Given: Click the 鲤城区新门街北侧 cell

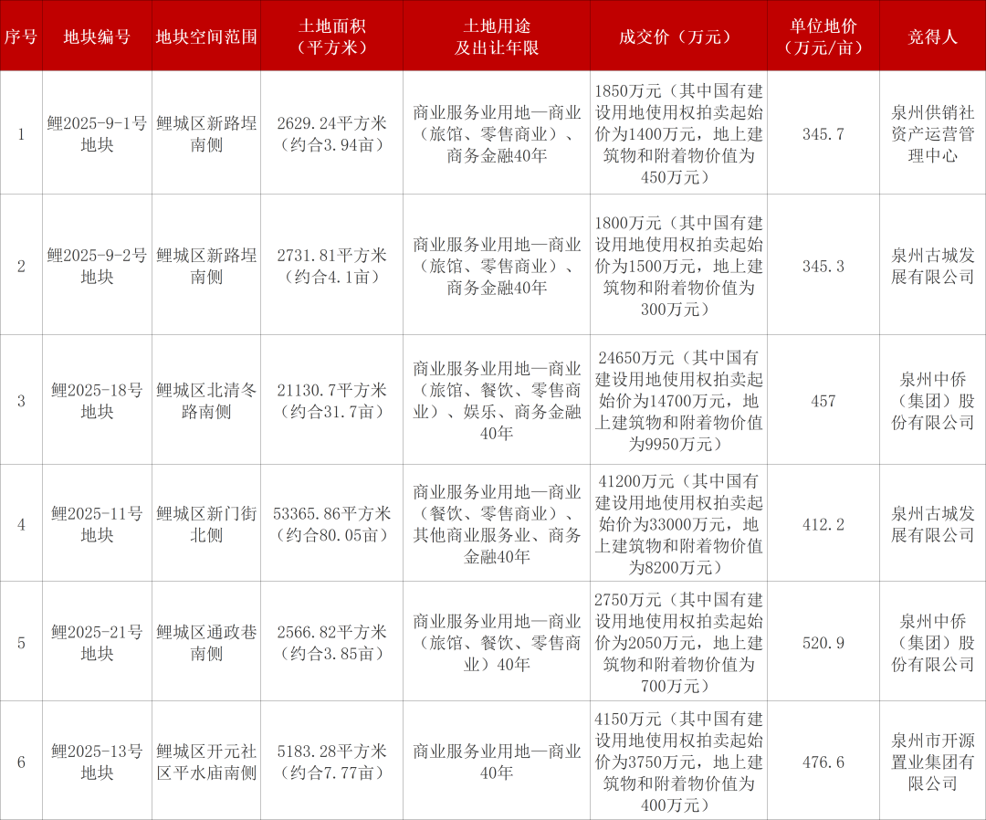Looking at the screenshot, I should click(206, 523).
